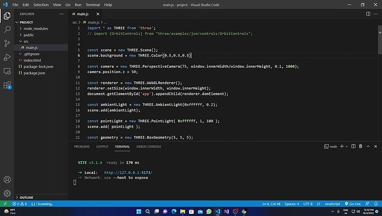Screen dimensions: 382x216
Task: Switch to the DEBUG CONSOLE tab
Action: pos(149,146)
